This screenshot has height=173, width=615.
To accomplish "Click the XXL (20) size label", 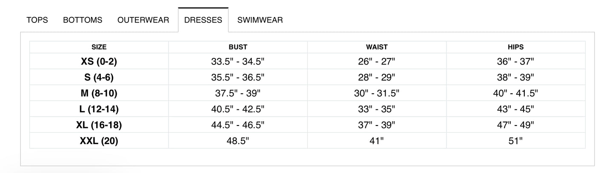I will (99, 141).
